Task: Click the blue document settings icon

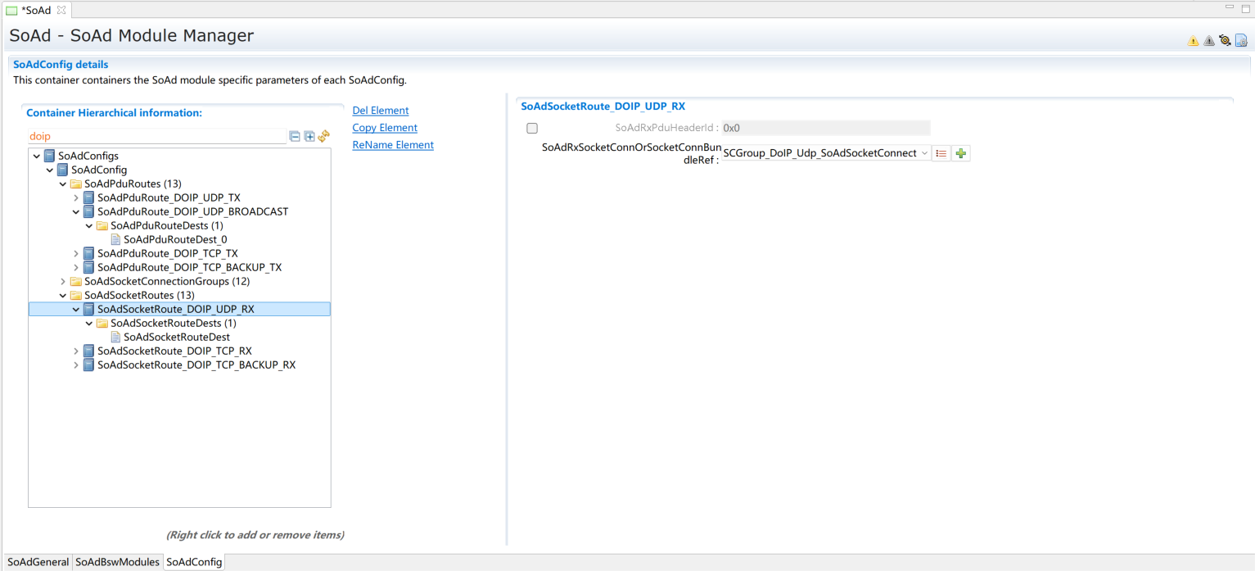Action: [1241, 40]
